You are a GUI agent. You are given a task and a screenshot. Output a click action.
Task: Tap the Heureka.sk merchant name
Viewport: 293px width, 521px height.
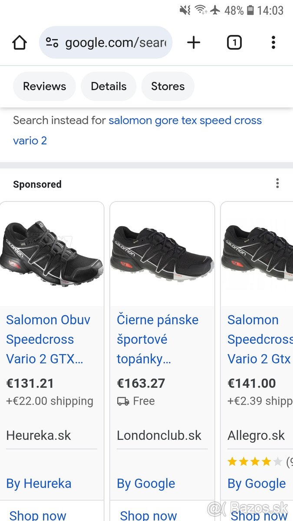39,435
